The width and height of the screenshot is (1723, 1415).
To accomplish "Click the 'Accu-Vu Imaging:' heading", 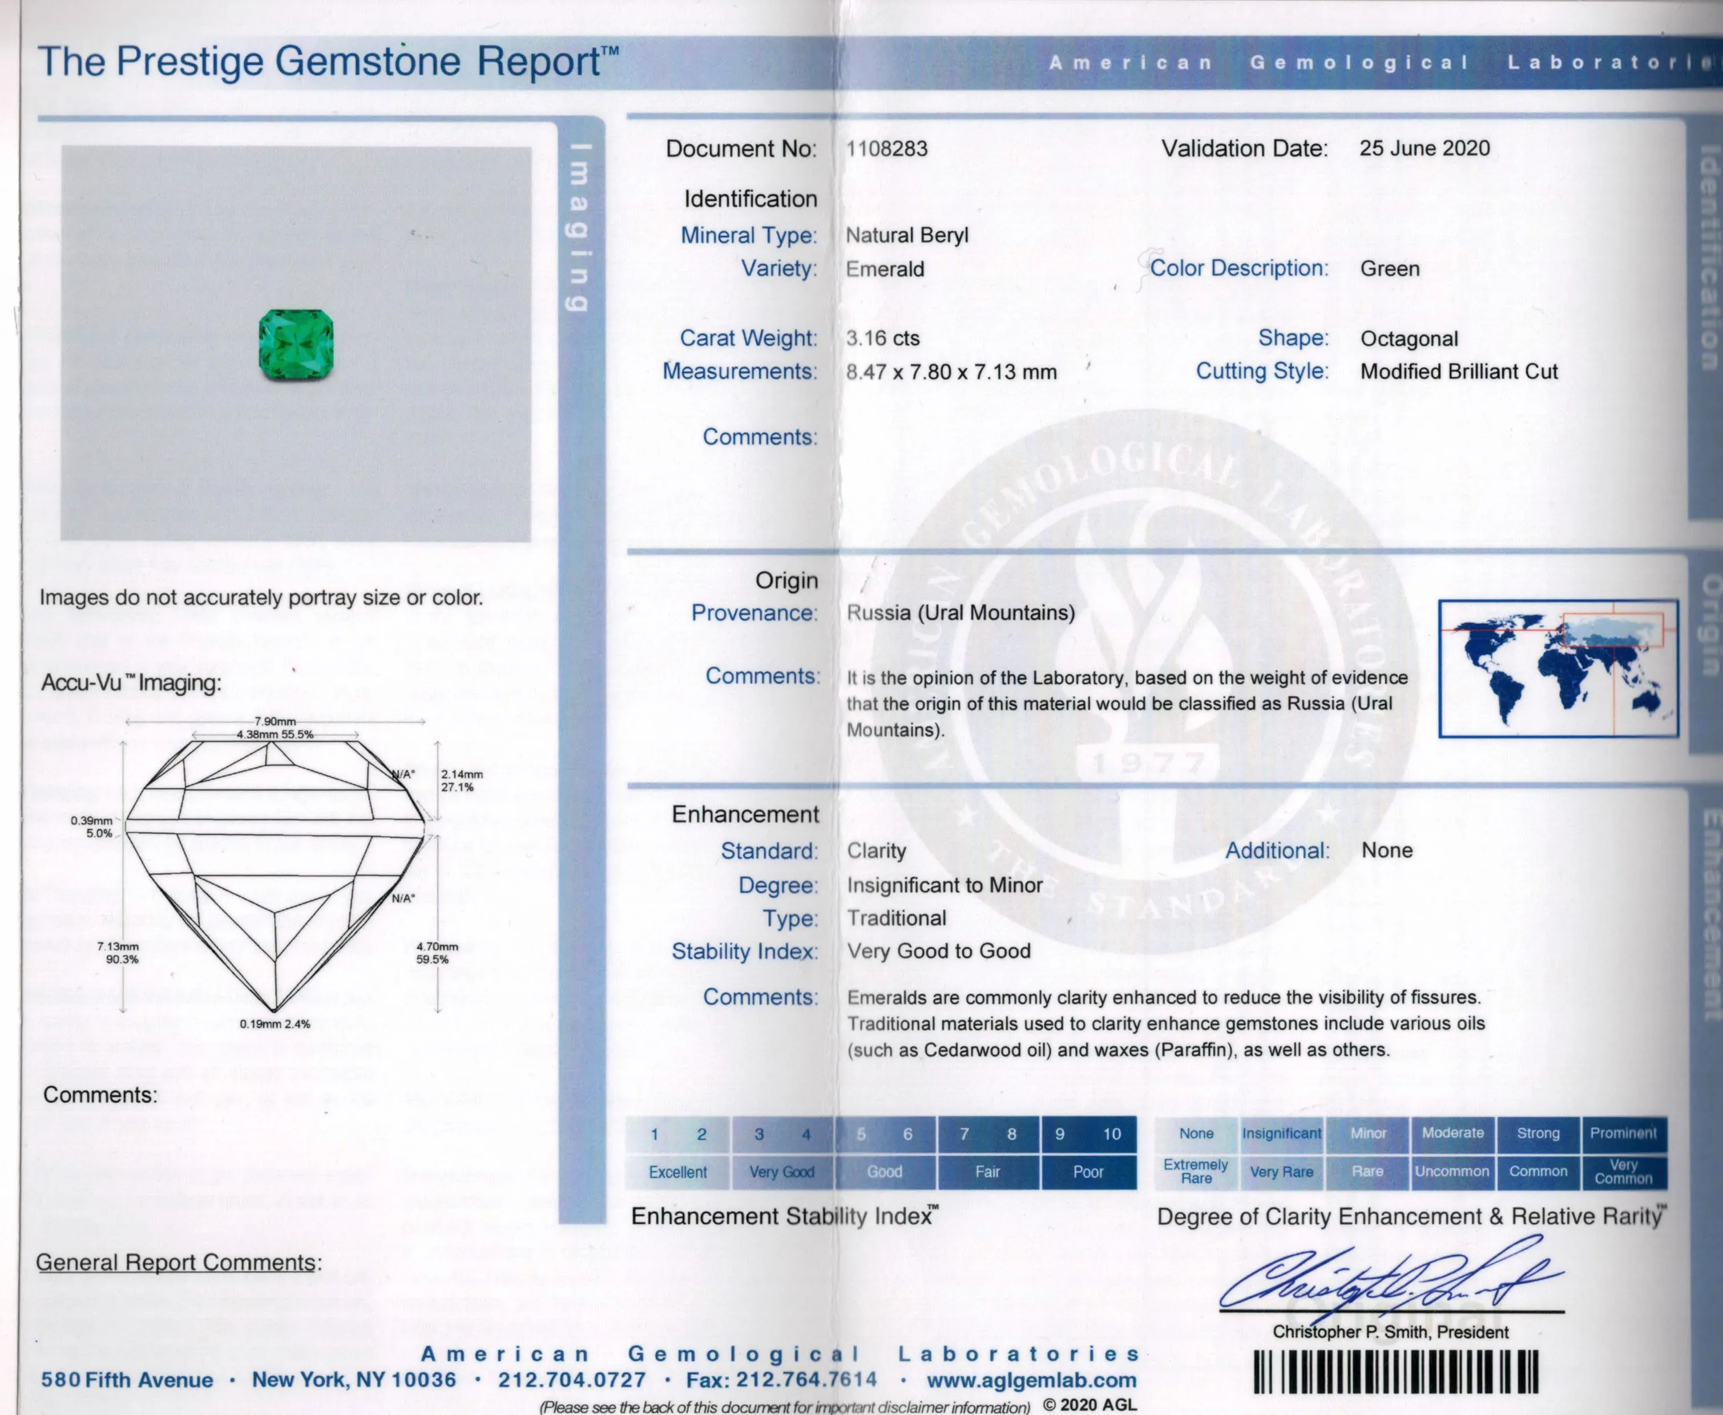I will click(x=131, y=683).
